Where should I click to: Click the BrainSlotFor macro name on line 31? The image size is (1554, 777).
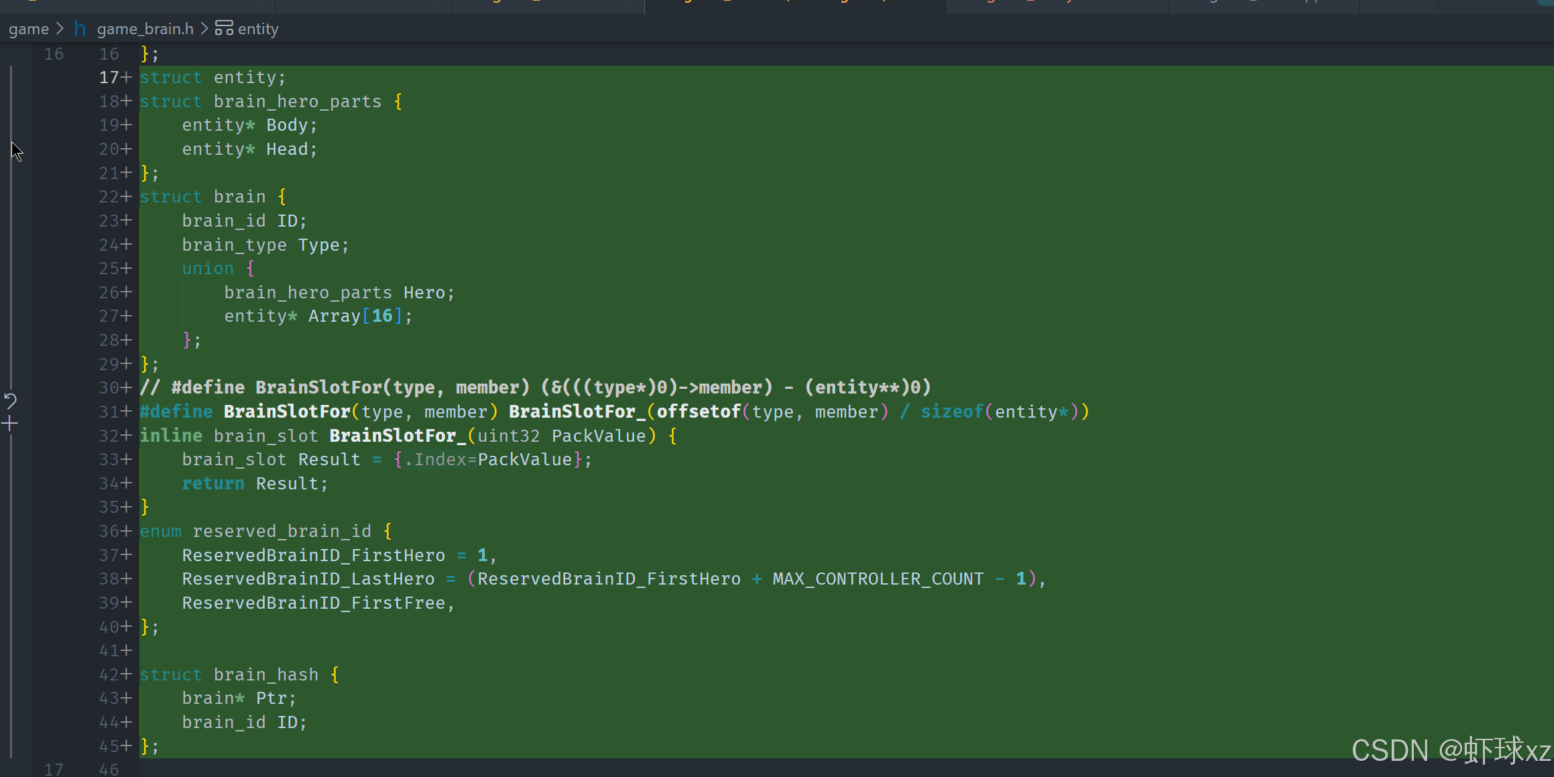click(286, 412)
